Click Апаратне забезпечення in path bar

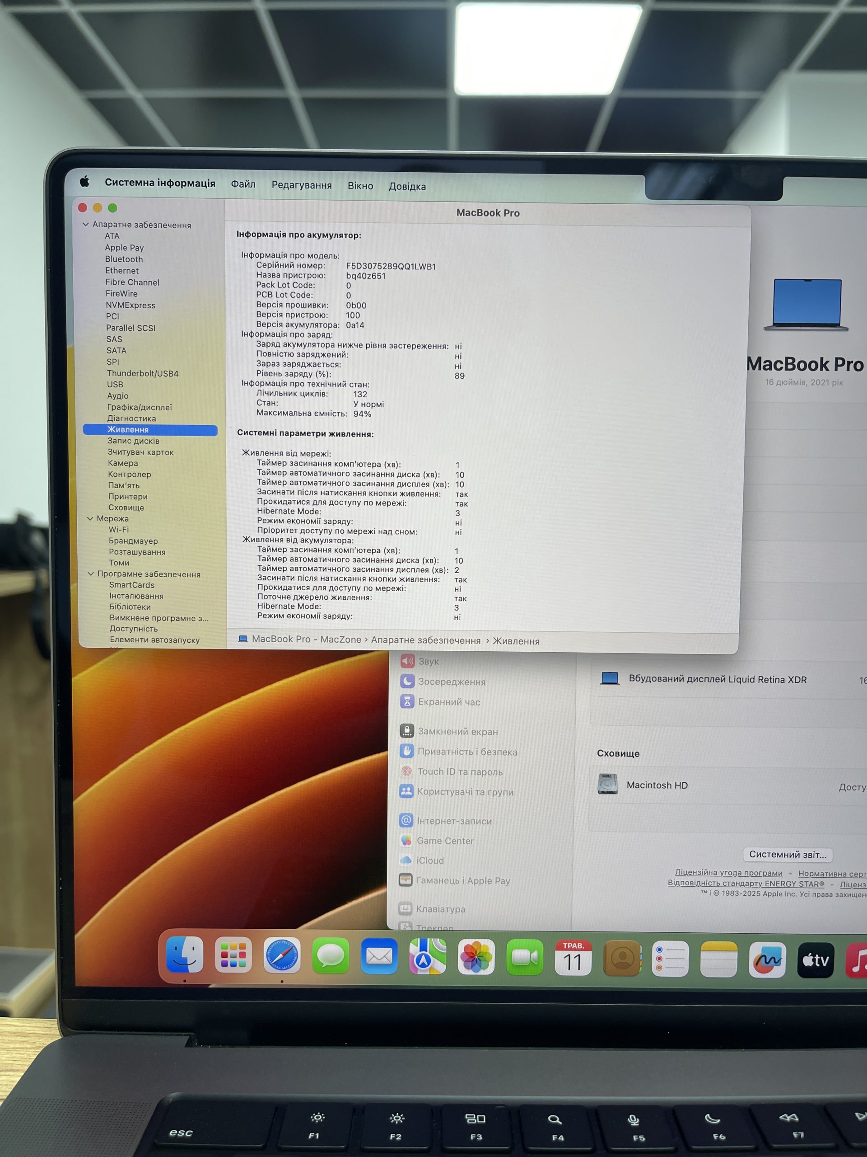425,640
